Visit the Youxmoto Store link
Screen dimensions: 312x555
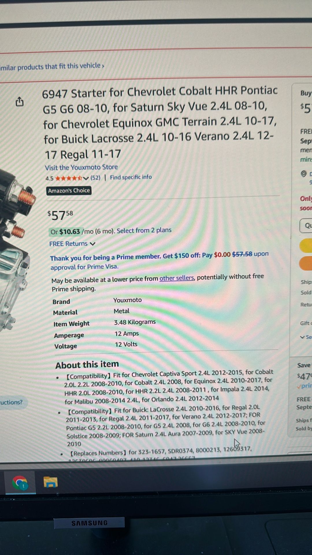pos(81,167)
